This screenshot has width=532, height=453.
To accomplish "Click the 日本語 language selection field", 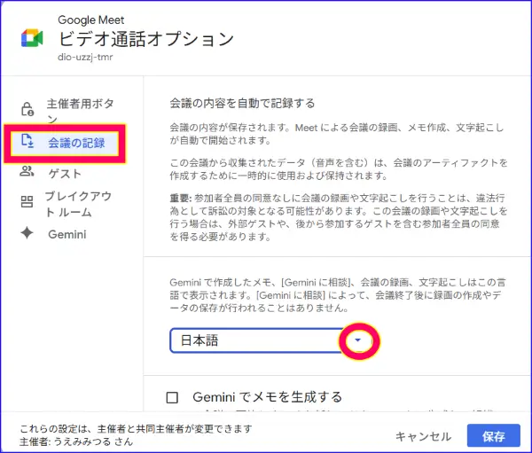I will pyautogui.click(x=270, y=340).
